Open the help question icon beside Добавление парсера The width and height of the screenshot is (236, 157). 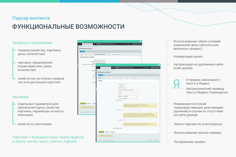pos(111,72)
